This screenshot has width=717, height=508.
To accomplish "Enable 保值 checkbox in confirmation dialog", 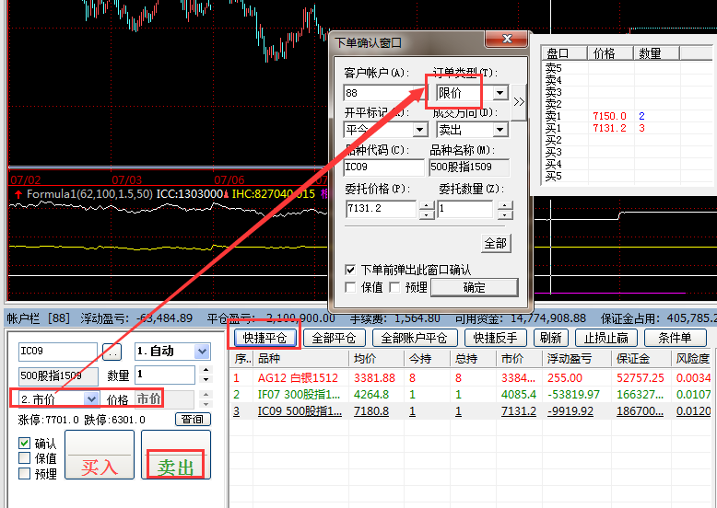I will [x=350, y=287].
